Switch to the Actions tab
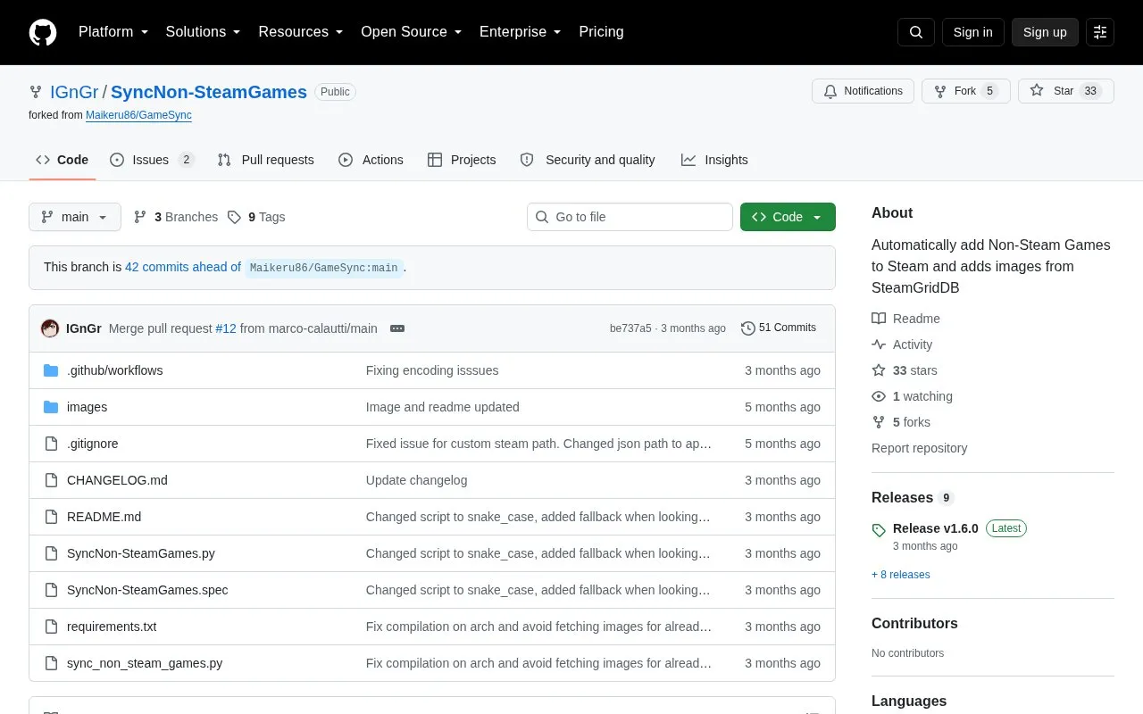 click(x=371, y=160)
